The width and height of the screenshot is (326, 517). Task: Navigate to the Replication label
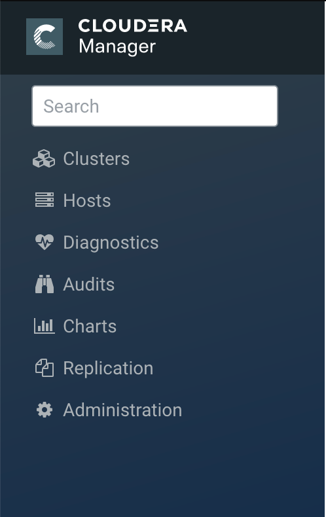coord(108,368)
